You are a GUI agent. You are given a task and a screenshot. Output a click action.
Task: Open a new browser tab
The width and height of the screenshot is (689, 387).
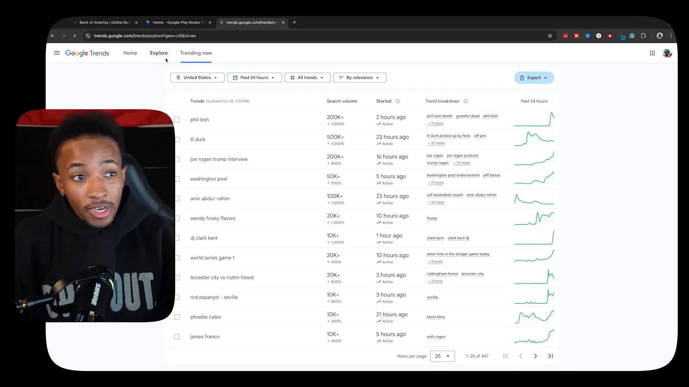(x=294, y=22)
